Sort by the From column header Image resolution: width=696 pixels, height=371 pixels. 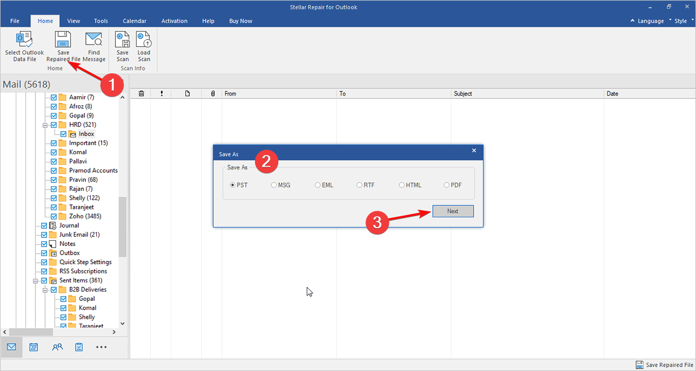(x=279, y=93)
